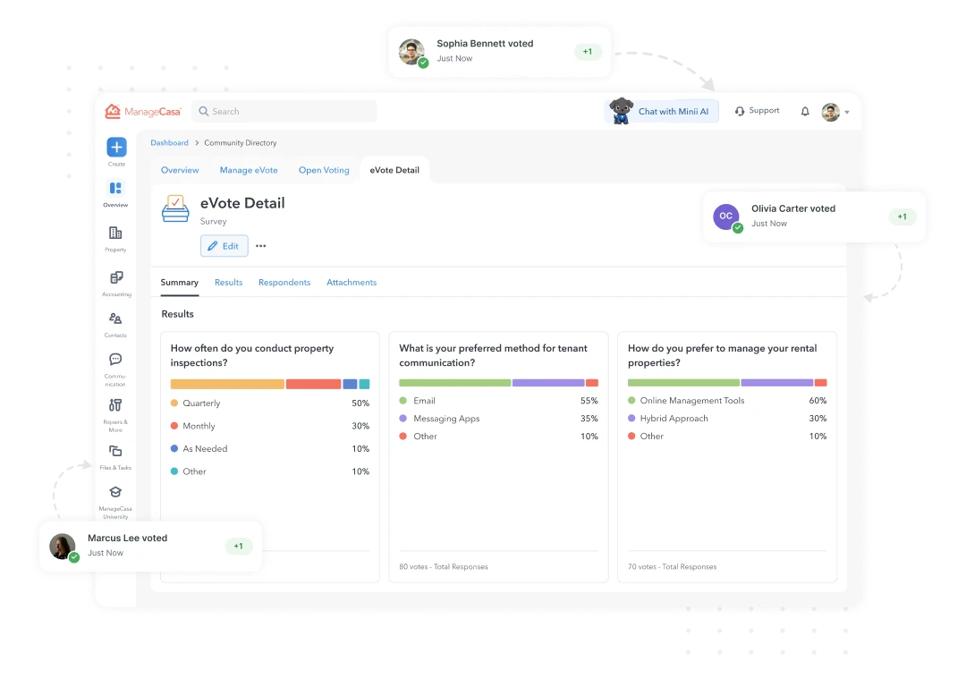Click the Hybrid Approach legend row
The width and height of the screenshot is (966, 696).
point(727,419)
